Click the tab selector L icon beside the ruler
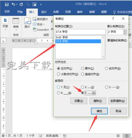Image resolution: width=132 pixels, height=138 pixels. click(4, 41)
